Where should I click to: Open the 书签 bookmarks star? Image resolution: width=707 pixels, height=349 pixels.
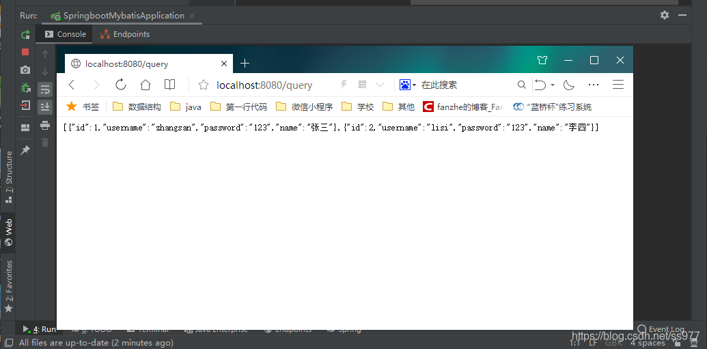pyautogui.click(x=83, y=107)
